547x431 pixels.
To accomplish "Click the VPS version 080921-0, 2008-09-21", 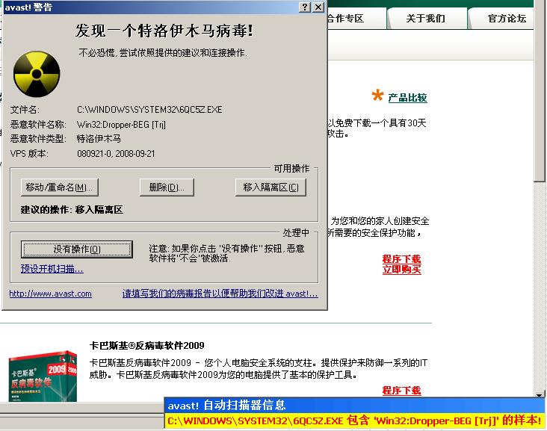I will point(116,154).
